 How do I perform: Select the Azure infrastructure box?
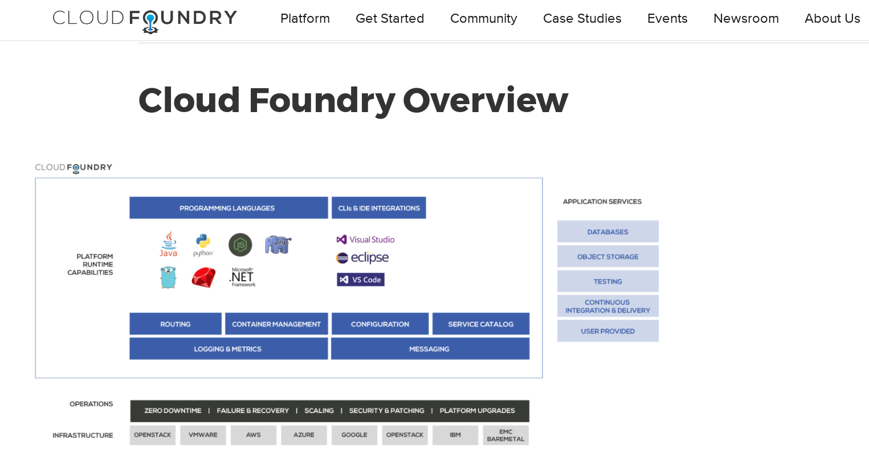304,435
